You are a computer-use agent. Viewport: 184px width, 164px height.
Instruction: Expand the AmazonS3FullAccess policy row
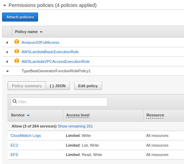click(x=7, y=42)
